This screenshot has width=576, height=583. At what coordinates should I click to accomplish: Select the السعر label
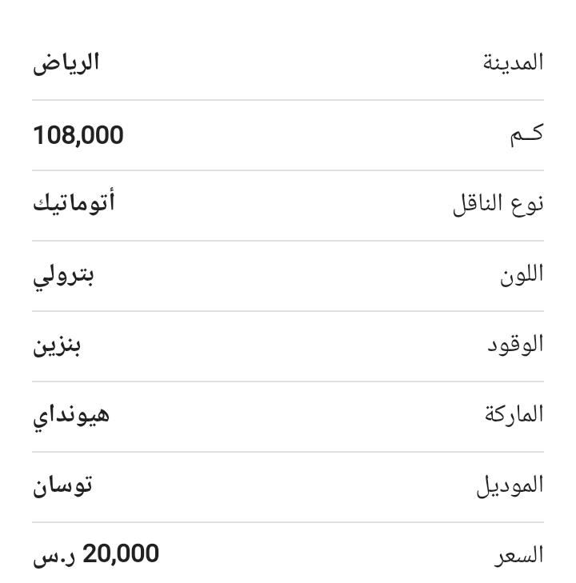pyautogui.click(x=518, y=555)
